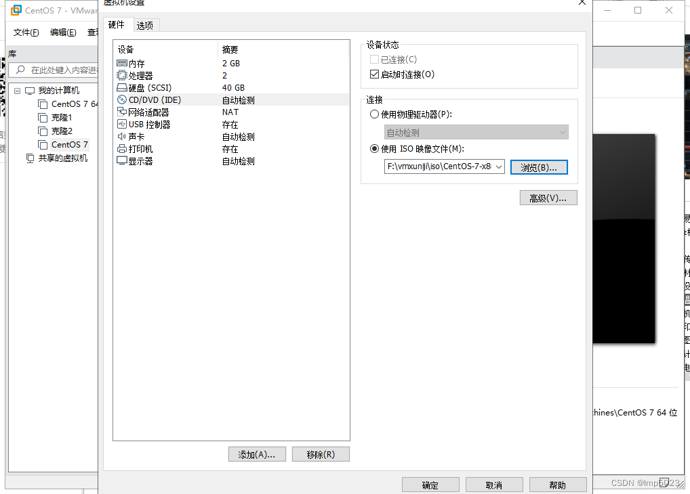The width and height of the screenshot is (690, 494).
Task: Select the sound card (声卡) icon
Action: (122, 137)
